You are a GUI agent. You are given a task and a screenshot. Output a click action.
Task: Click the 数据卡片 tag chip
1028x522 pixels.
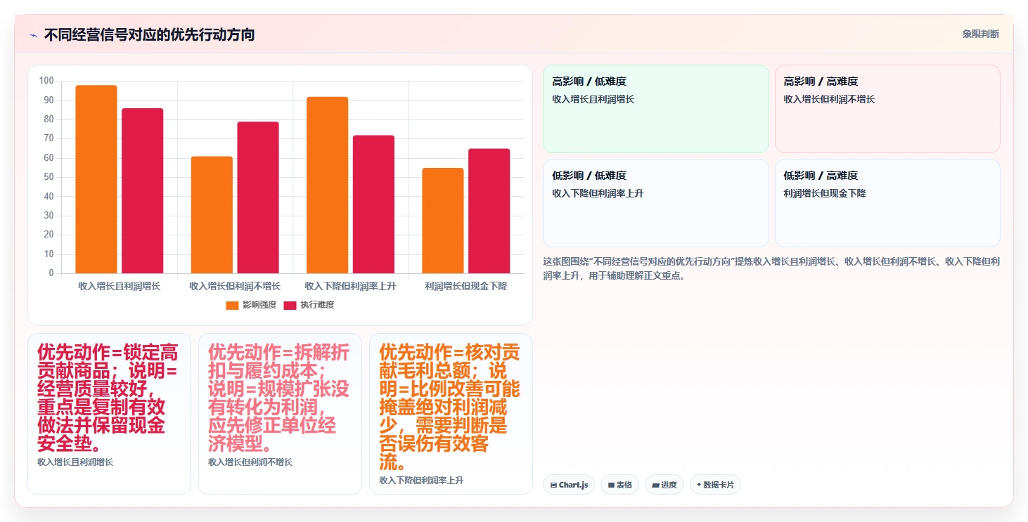pyautogui.click(x=715, y=485)
